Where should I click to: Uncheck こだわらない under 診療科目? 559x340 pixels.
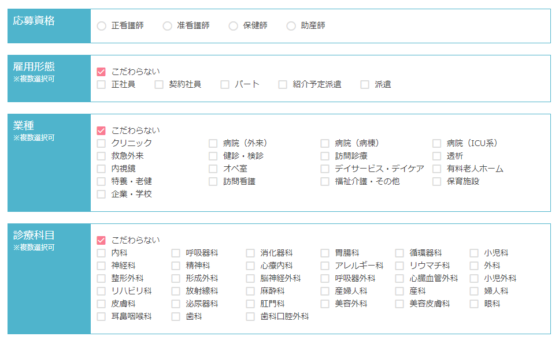pyautogui.click(x=101, y=241)
